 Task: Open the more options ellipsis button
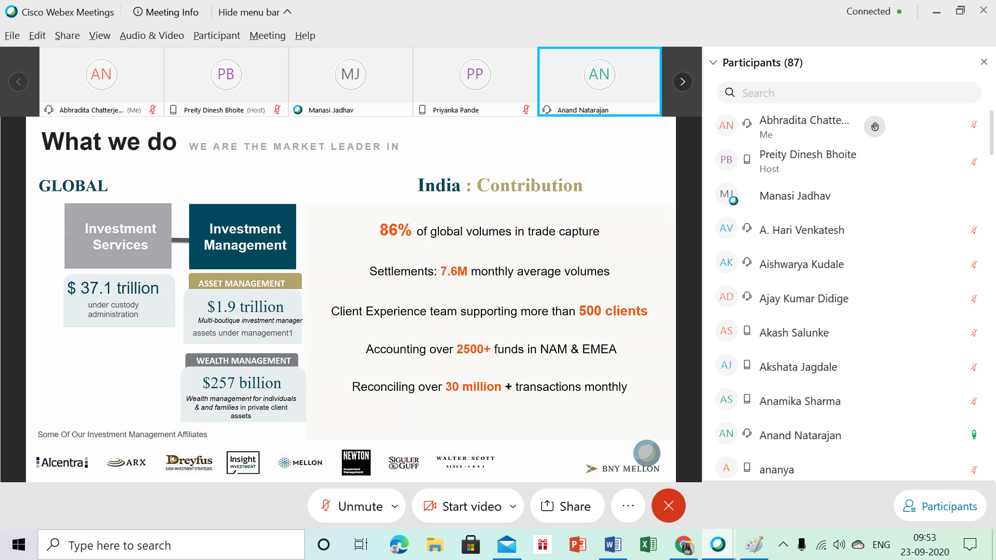tap(628, 506)
